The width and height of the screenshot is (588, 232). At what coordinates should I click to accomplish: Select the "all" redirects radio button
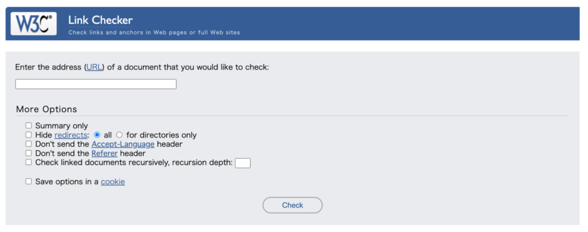click(97, 135)
